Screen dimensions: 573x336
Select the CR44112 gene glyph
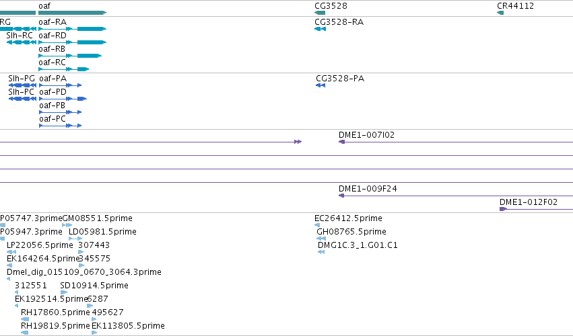tap(500, 13)
